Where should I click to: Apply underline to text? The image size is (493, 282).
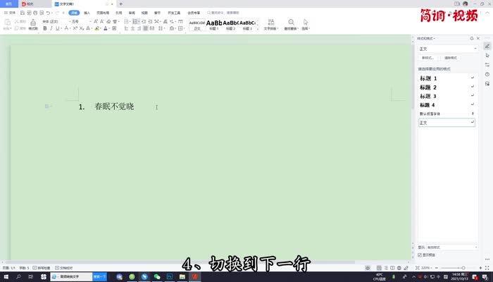tap(57, 28)
